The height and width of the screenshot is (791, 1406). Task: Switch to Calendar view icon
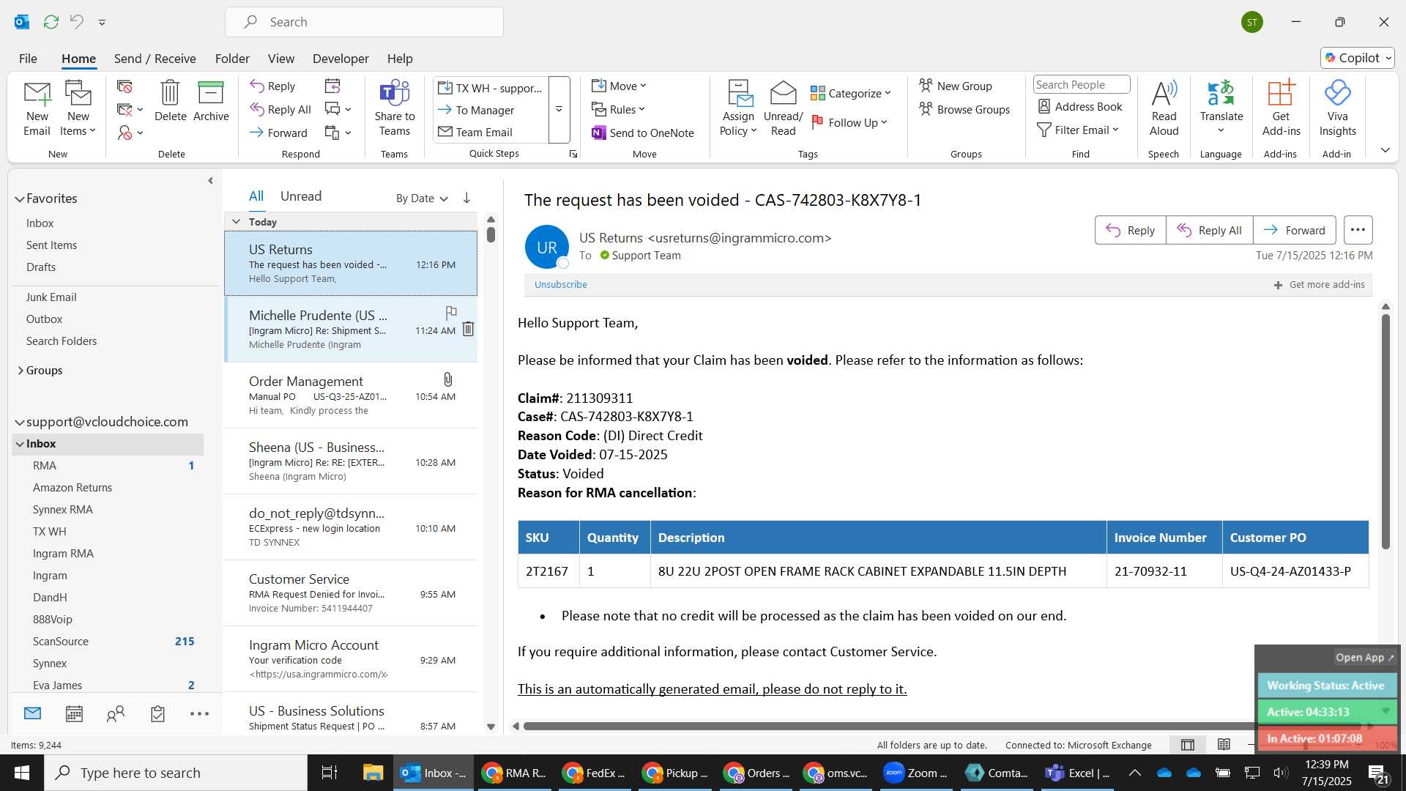tap(74, 714)
